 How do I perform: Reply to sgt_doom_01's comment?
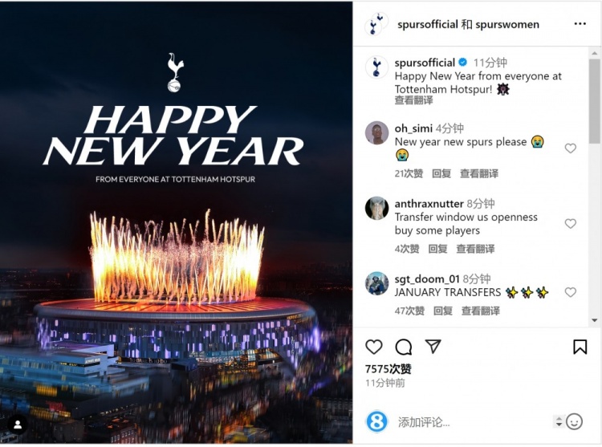coord(442,311)
